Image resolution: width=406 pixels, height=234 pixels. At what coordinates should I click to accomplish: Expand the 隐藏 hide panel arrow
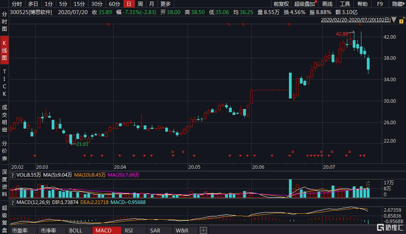click(398, 4)
